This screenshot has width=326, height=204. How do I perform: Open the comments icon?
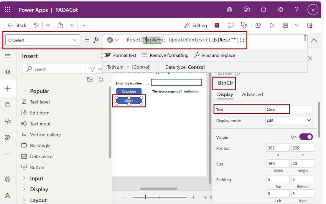231,25
